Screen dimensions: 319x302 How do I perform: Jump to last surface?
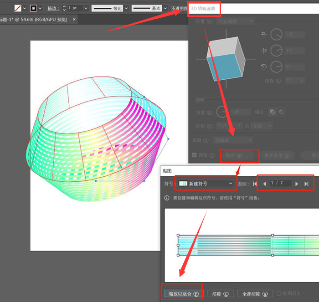306,184
